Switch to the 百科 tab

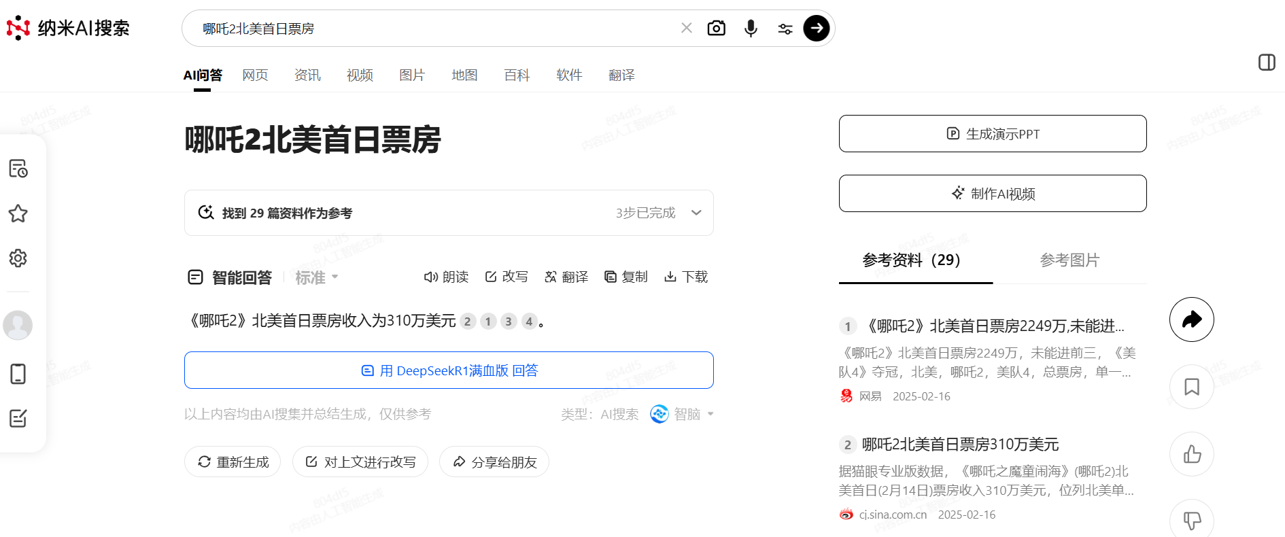pyautogui.click(x=517, y=75)
